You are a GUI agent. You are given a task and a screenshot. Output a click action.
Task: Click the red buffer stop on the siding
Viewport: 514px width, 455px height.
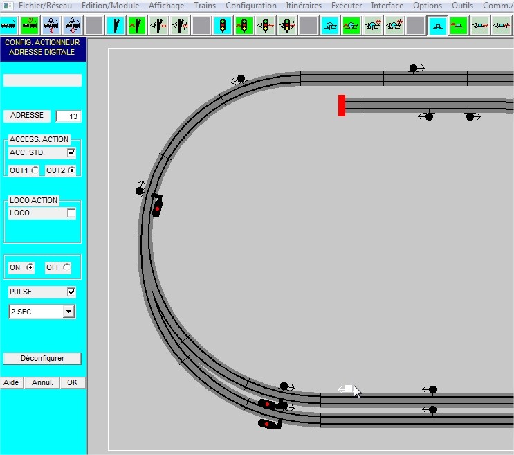(342, 105)
